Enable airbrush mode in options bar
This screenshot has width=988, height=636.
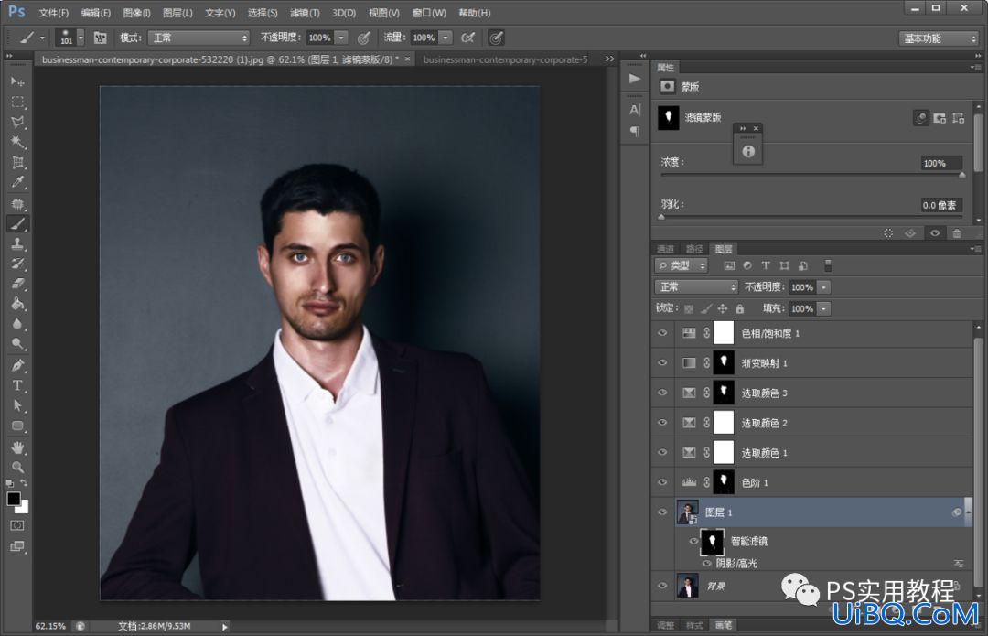[467, 38]
